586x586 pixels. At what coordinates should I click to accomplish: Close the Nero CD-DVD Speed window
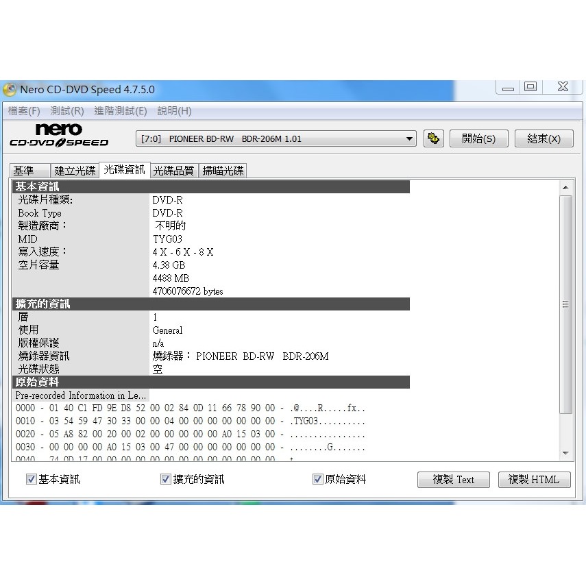coord(563,87)
